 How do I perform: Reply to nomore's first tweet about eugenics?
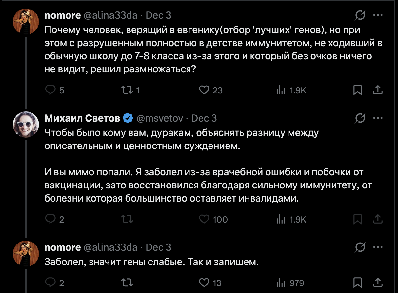(50, 90)
